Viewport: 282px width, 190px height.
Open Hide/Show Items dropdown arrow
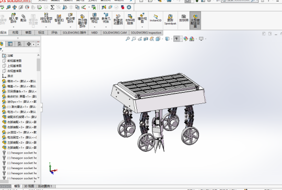coord(181,39)
